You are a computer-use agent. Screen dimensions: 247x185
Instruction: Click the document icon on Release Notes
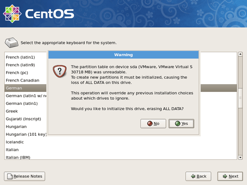click(x=10, y=176)
